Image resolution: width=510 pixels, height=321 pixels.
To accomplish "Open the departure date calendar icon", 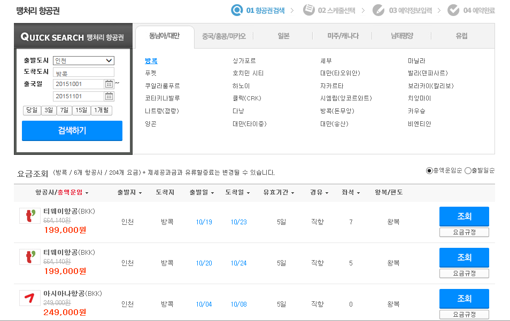I will coord(109,84).
